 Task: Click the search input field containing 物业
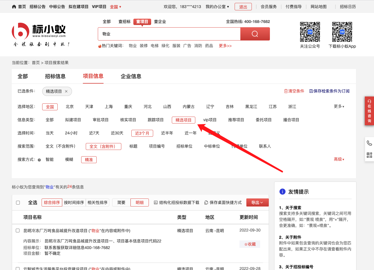pos(169,34)
